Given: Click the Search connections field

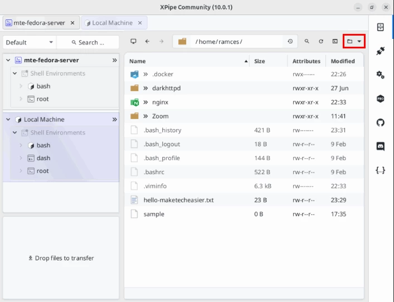Looking at the screenshot, I should point(87,42).
